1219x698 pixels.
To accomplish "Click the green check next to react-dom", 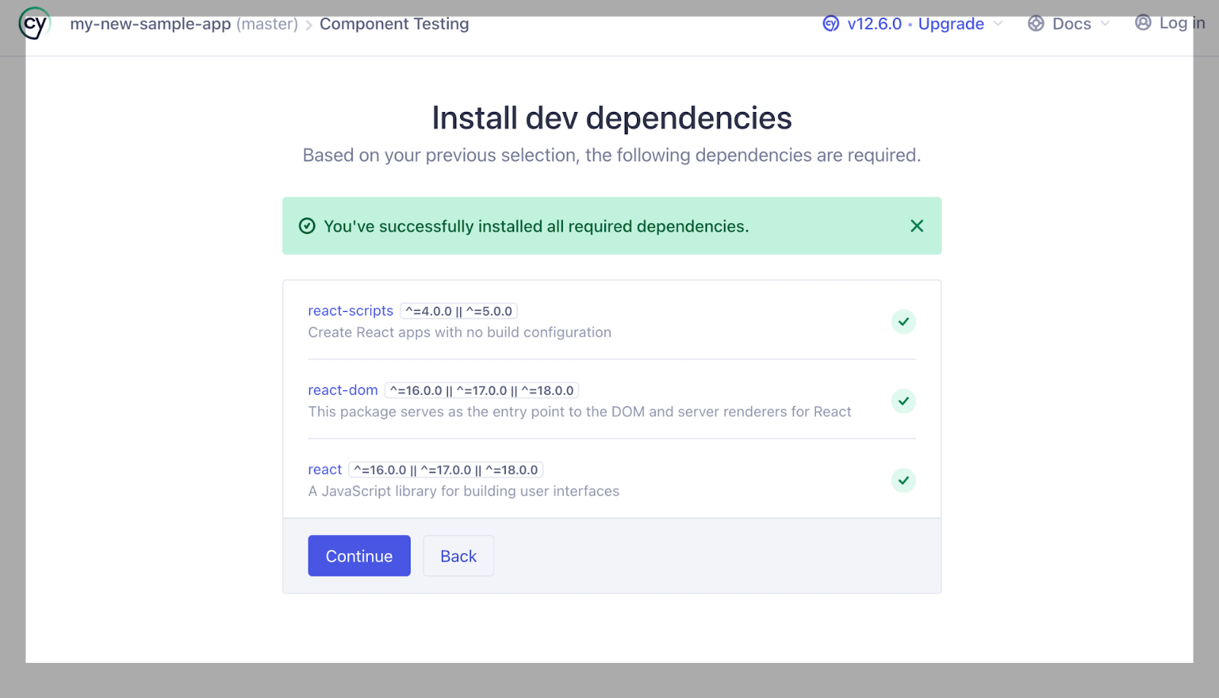I will pos(903,401).
